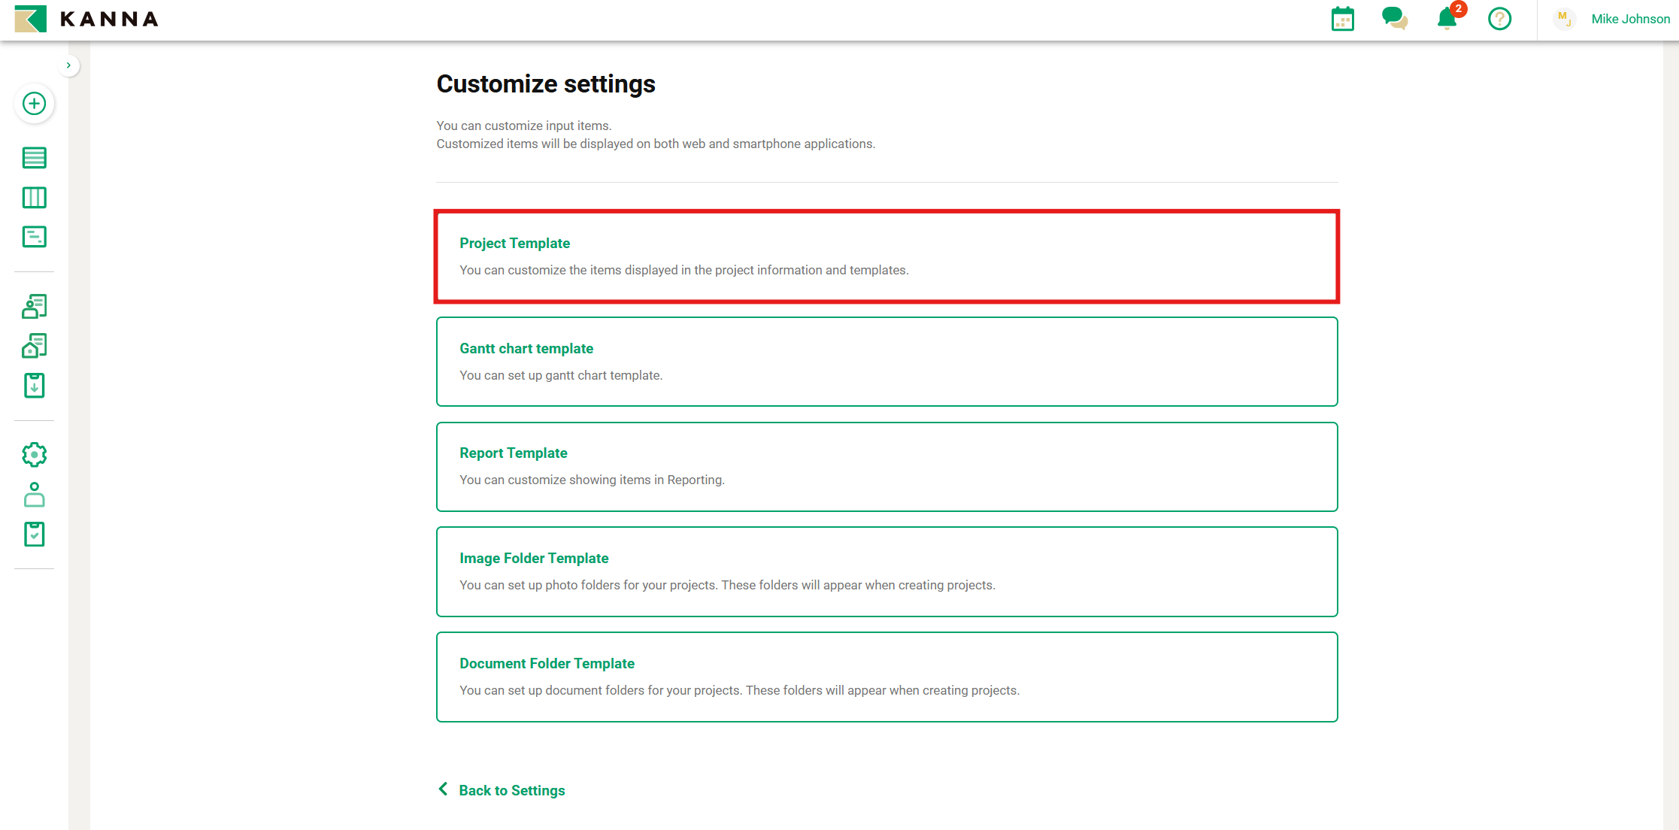1679x830 pixels.
Task: Open the settings gear sidebar icon
Action: click(x=34, y=455)
